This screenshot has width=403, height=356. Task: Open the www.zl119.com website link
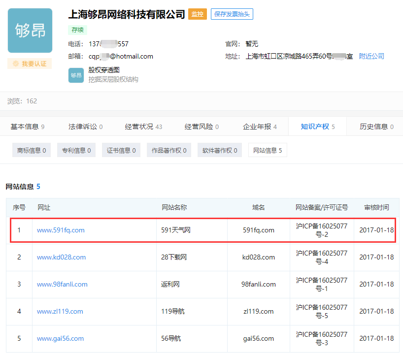coord(60,311)
